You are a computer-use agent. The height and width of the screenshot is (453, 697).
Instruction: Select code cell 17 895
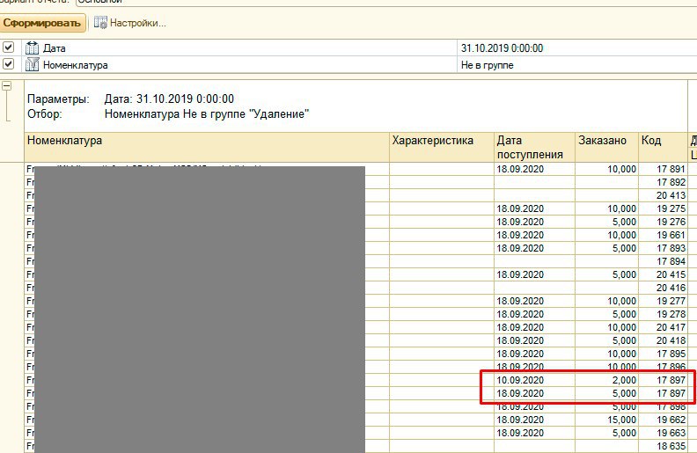(x=663, y=354)
